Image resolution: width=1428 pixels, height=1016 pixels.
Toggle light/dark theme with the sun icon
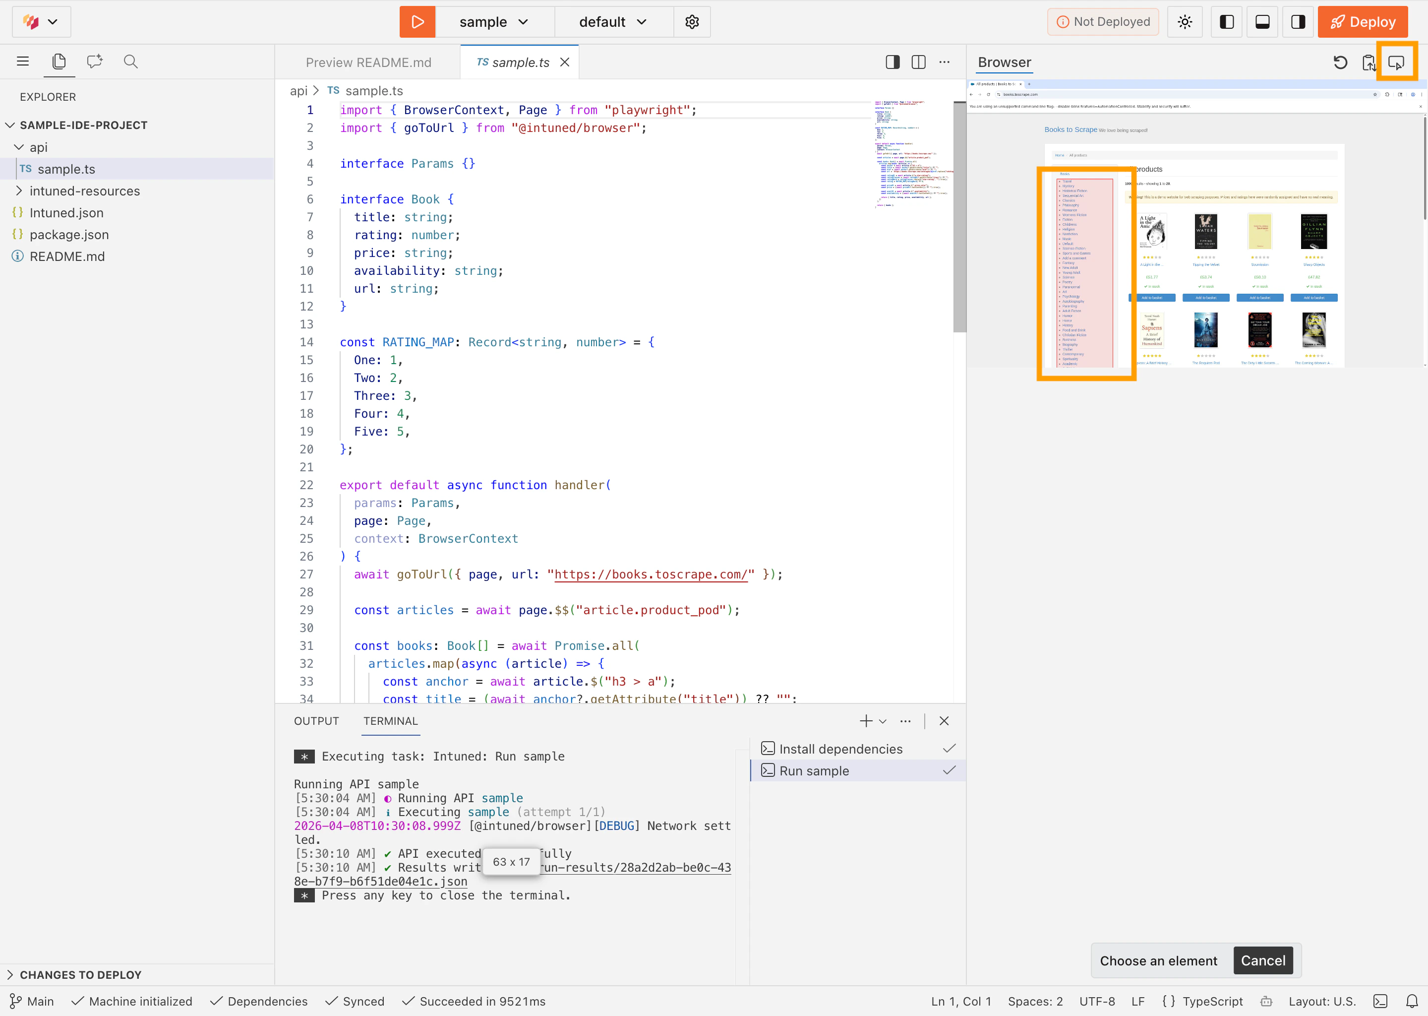pos(1185,21)
